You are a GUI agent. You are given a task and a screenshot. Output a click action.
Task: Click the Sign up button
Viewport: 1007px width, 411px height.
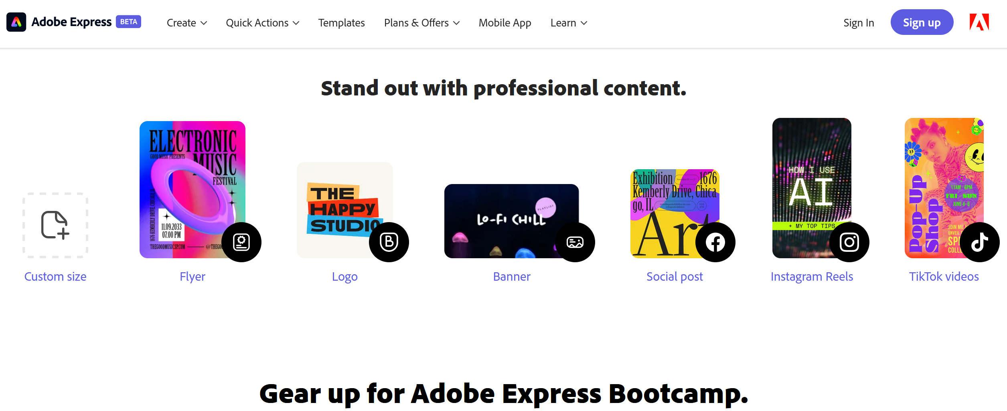pos(922,22)
